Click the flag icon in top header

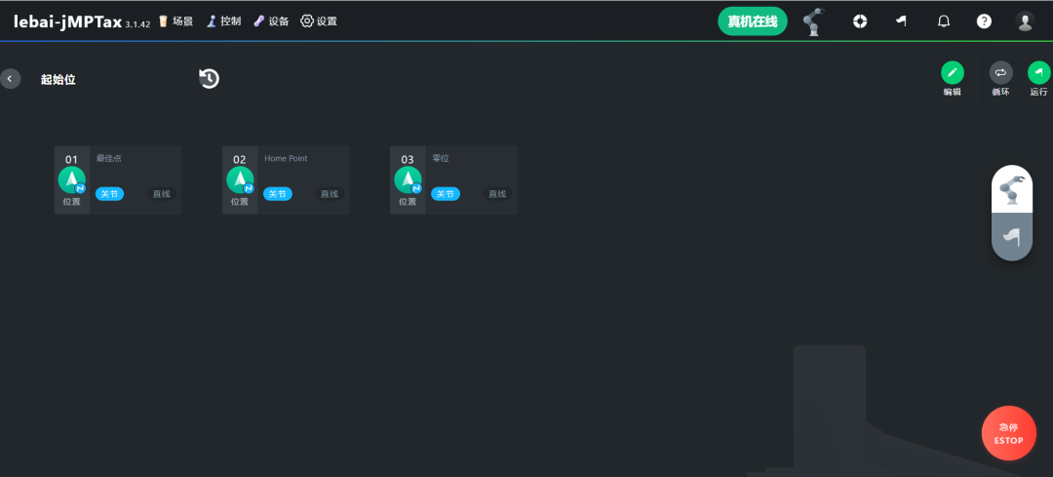901,21
